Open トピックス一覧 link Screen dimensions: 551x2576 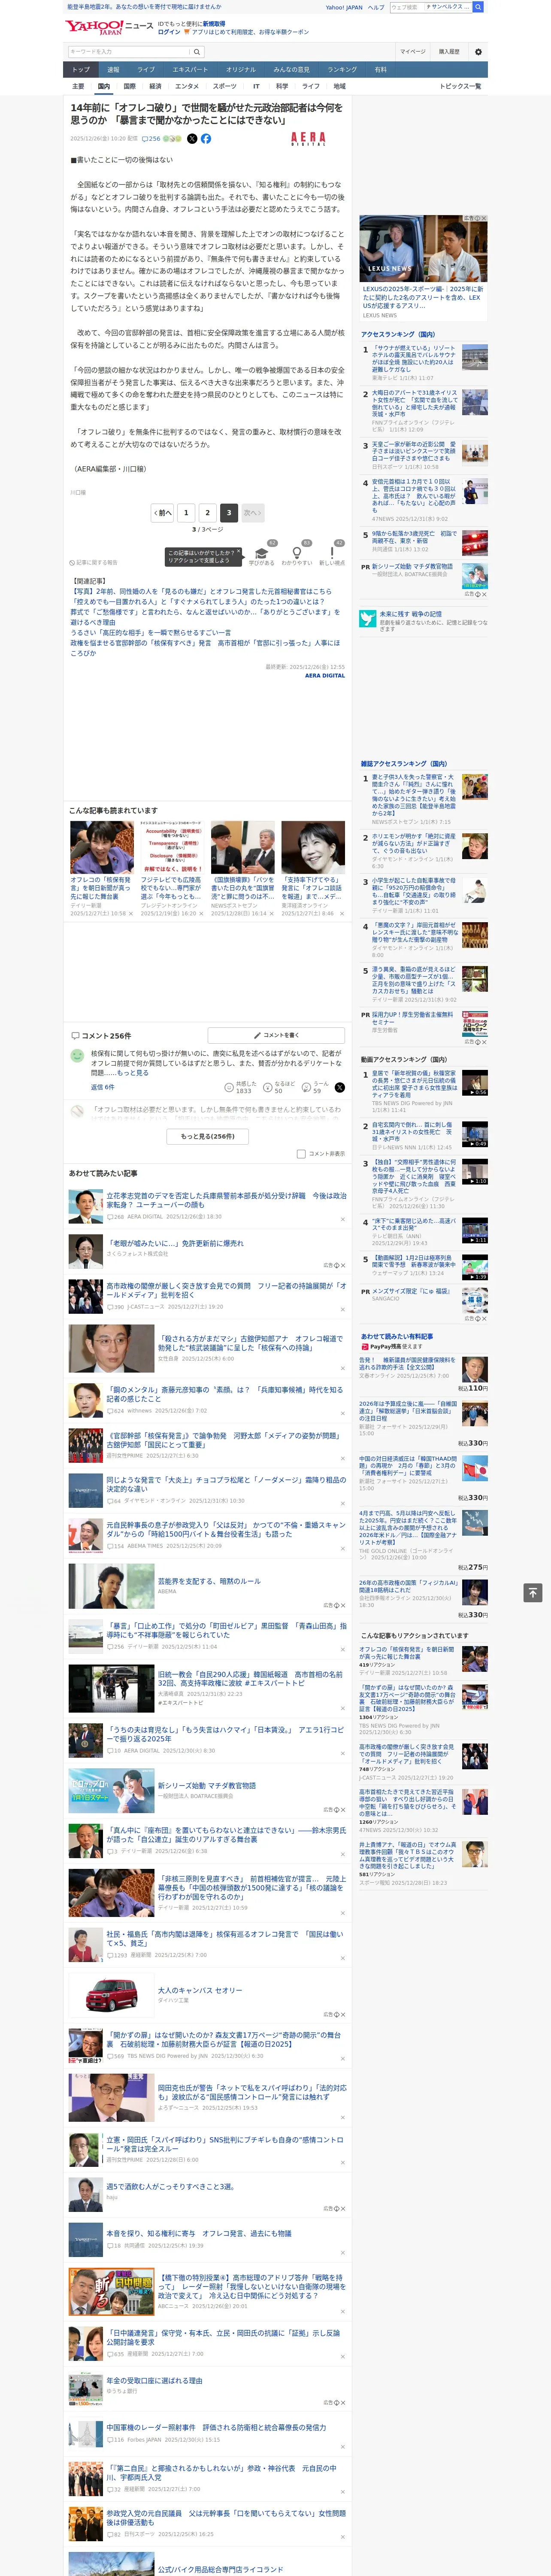coord(460,86)
